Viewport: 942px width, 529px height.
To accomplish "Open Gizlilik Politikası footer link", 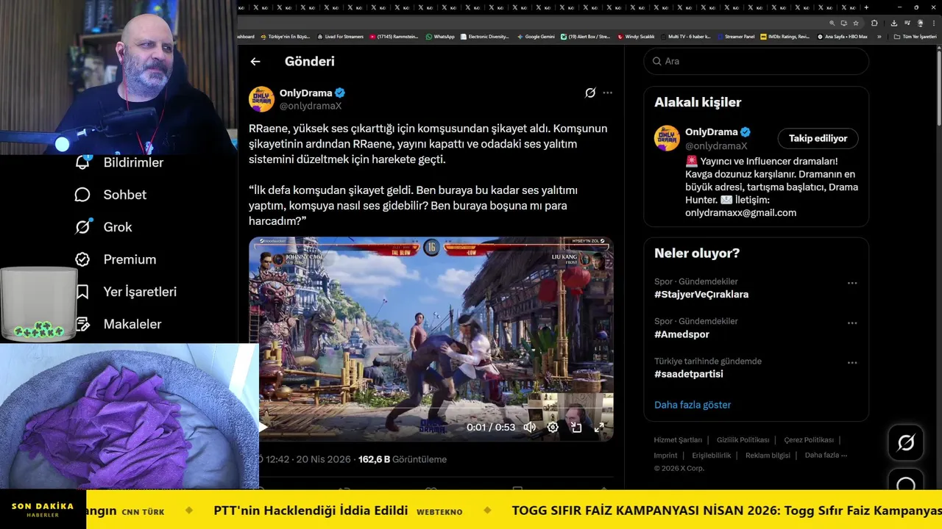I will (x=743, y=440).
